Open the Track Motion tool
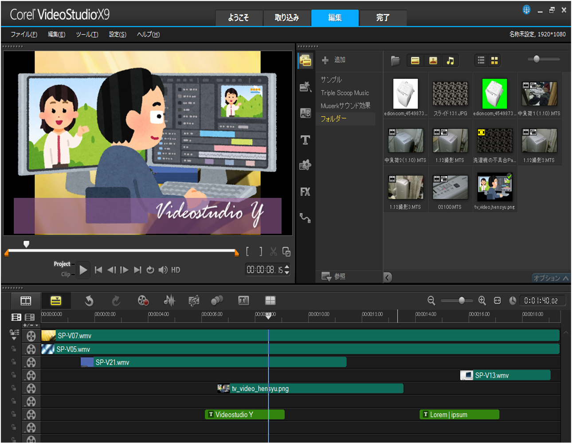 [217, 301]
